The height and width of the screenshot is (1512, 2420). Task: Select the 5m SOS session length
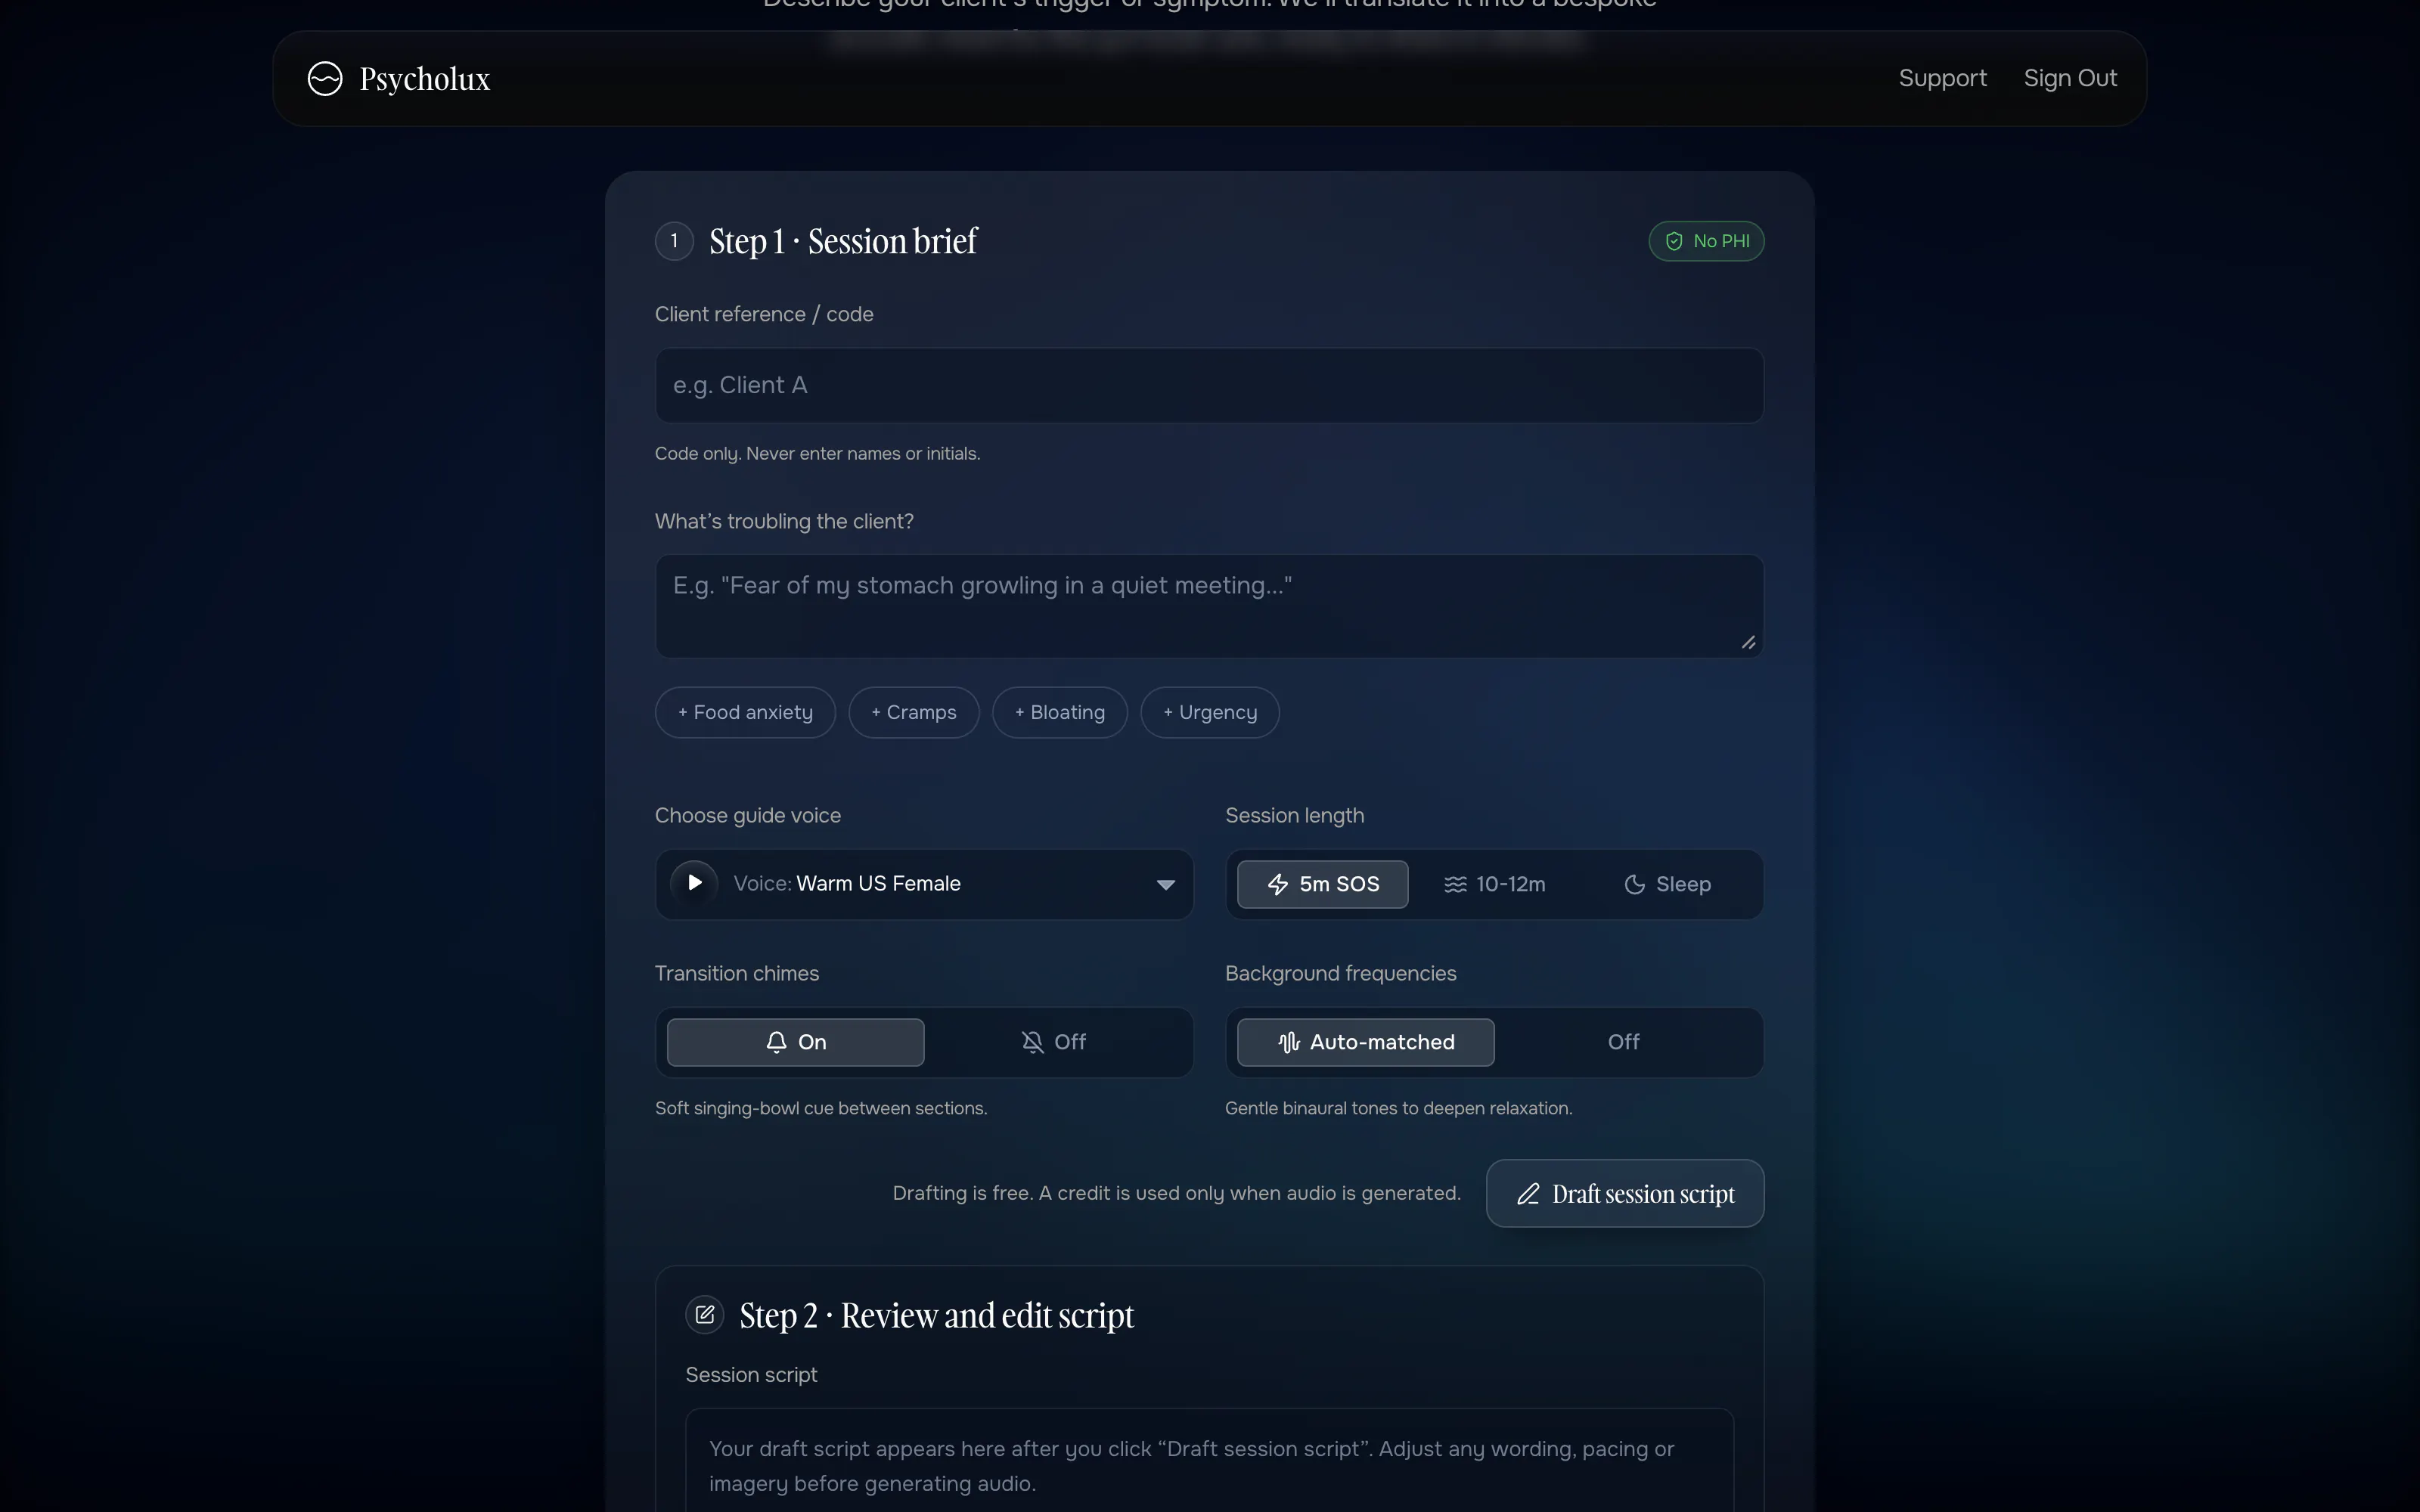[1322, 885]
